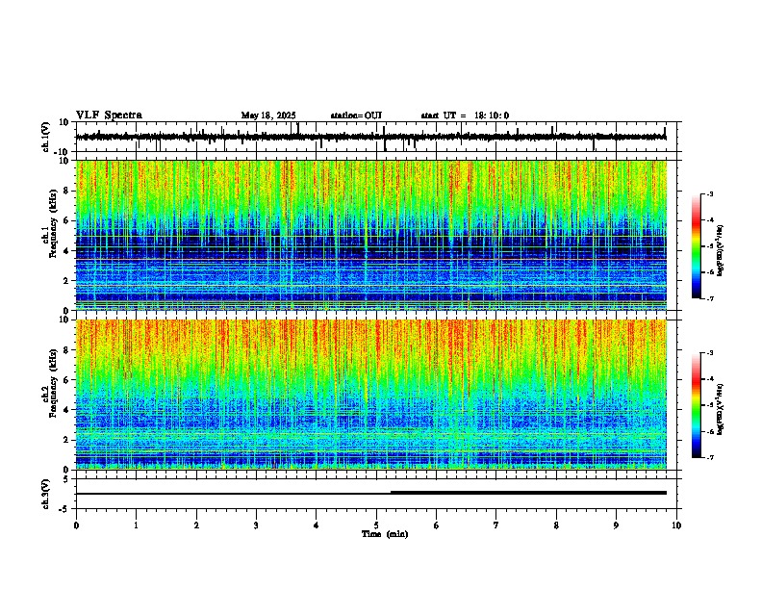Click the step in the ch.3 trace
762x589 pixels.
pos(391,493)
